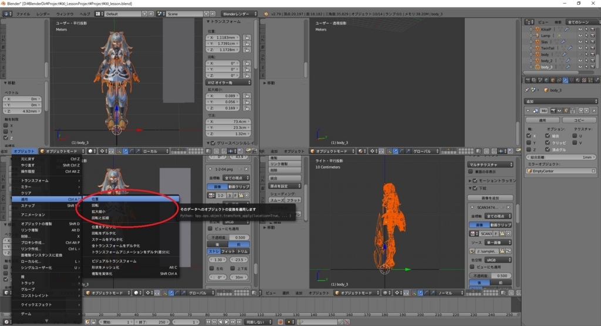Viewport: 601px width, 326px height.
Task: Enable 裏面の非表示 backface culling checkbox
Action: [471, 172]
